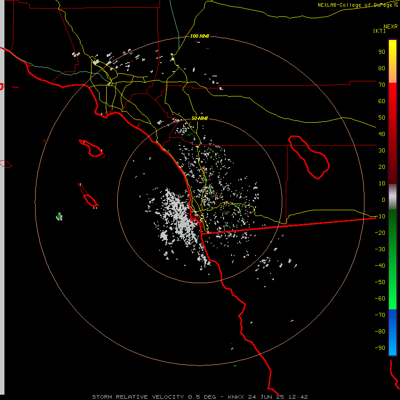Click the 100 NMI range ring label
Screen dimensions: 400x400
click(200, 36)
